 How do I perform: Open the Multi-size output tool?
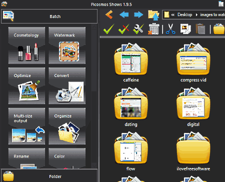(x=26, y=126)
